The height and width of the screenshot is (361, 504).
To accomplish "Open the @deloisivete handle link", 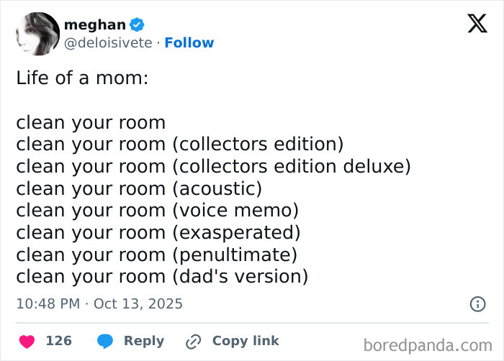I will tap(108, 43).
